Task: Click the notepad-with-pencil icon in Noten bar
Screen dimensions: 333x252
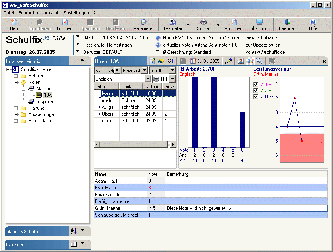Action: [x=152, y=61]
